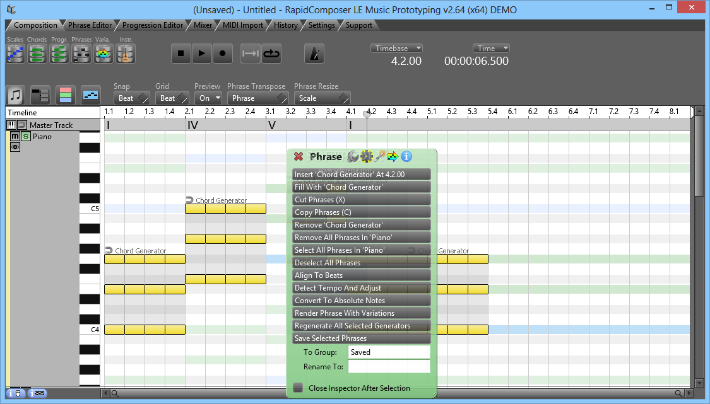
Task: Click the blue info icon in inspector
Action: 406,156
